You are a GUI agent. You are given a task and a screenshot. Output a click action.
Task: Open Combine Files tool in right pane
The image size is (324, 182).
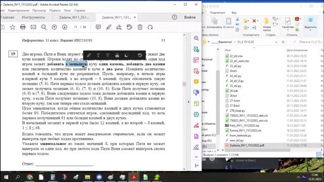point(196,93)
